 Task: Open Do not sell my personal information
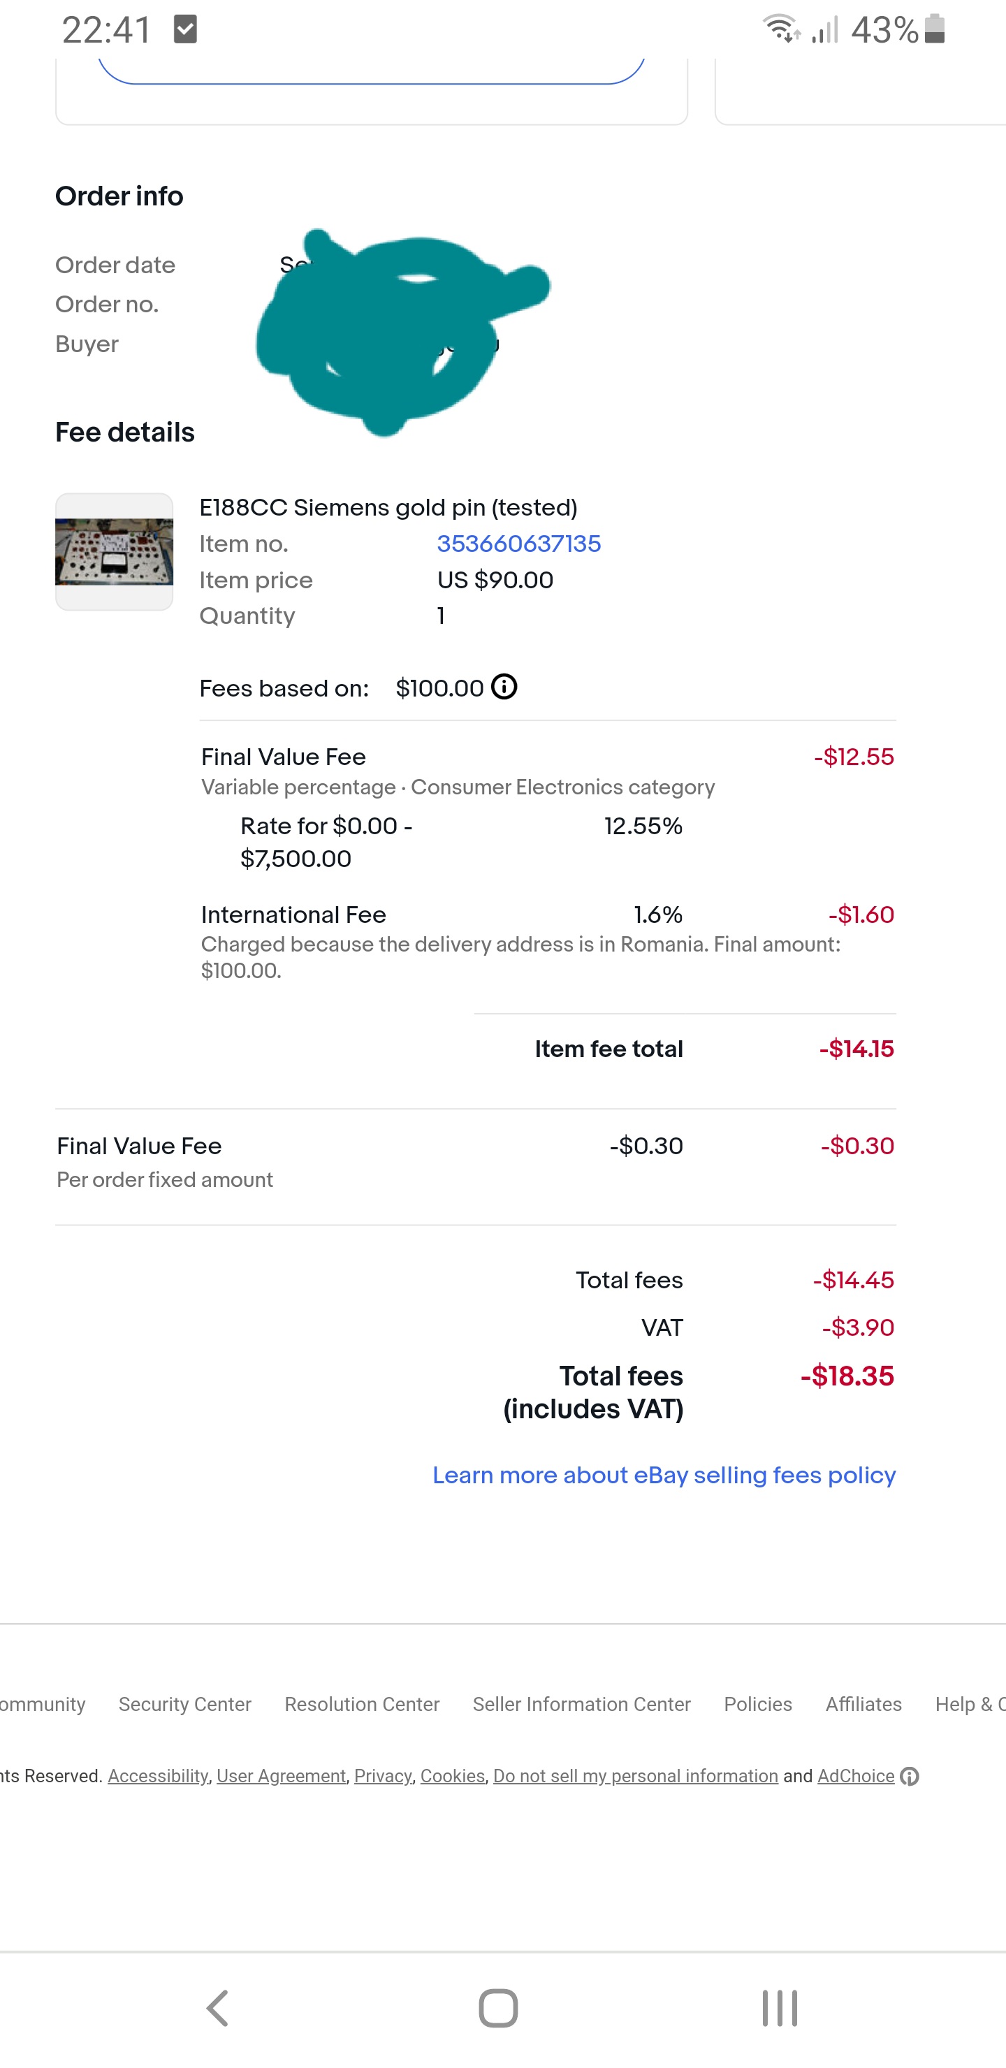point(635,1776)
